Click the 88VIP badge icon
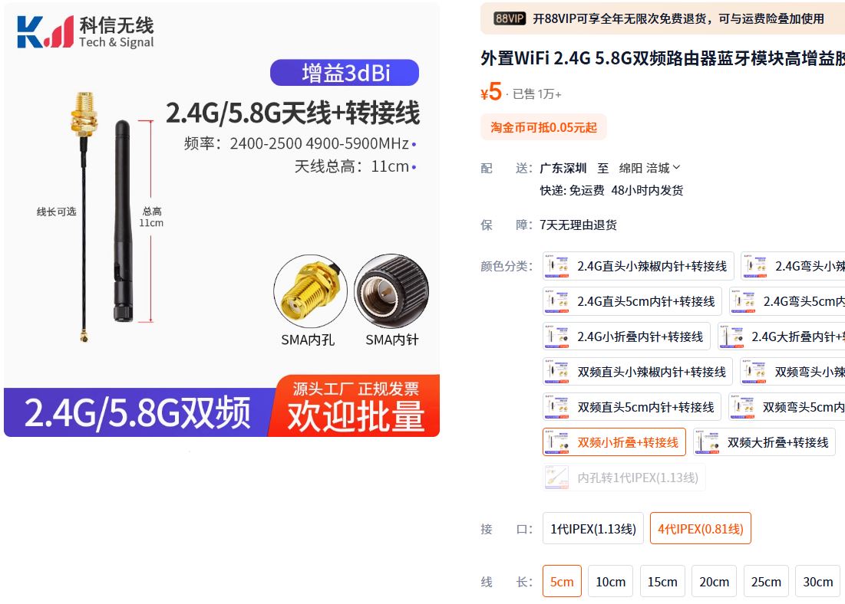This screenshot has height=604, width=845. (x=509, y=18)
